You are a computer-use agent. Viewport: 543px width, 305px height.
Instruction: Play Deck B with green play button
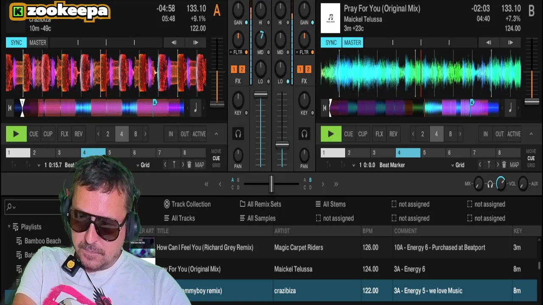(x=331, y=134)
